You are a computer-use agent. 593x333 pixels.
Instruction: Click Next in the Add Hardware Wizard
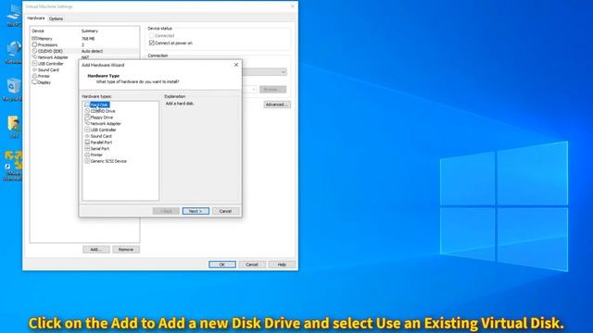(196, 211)
